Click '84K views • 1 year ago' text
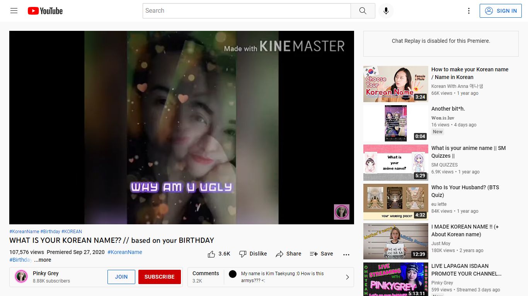 (x=455, y=211)
